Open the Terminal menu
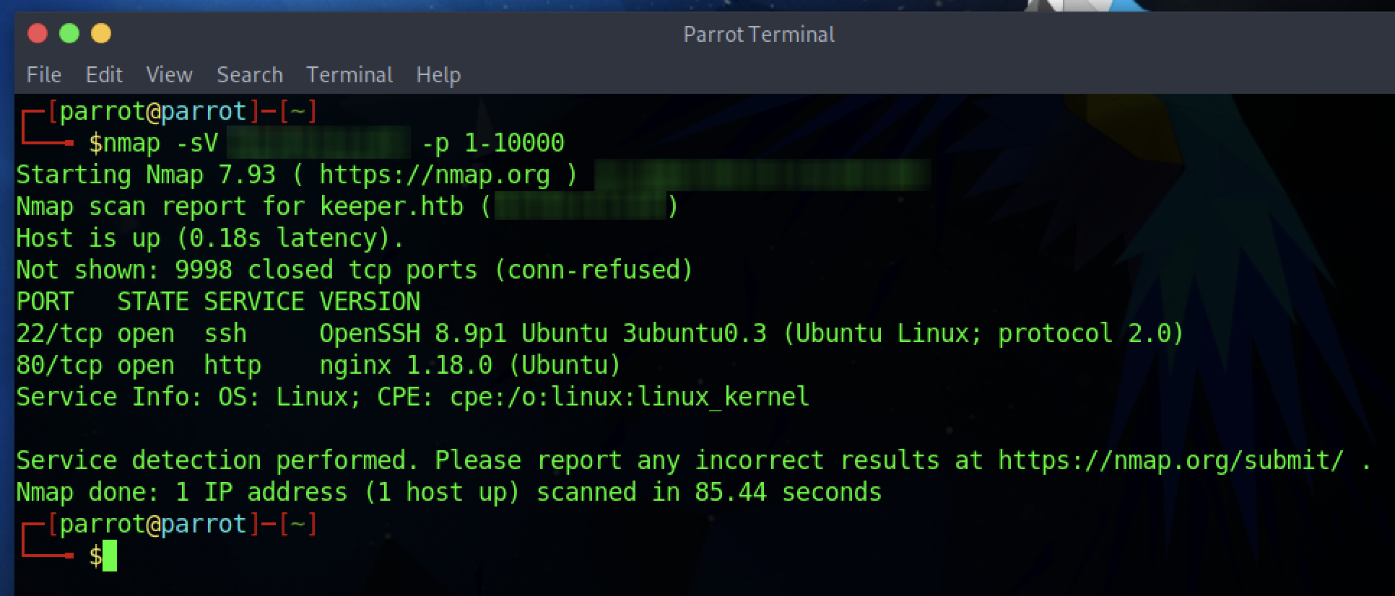Viewport: 1395px width, 596px height. point(349,75)
